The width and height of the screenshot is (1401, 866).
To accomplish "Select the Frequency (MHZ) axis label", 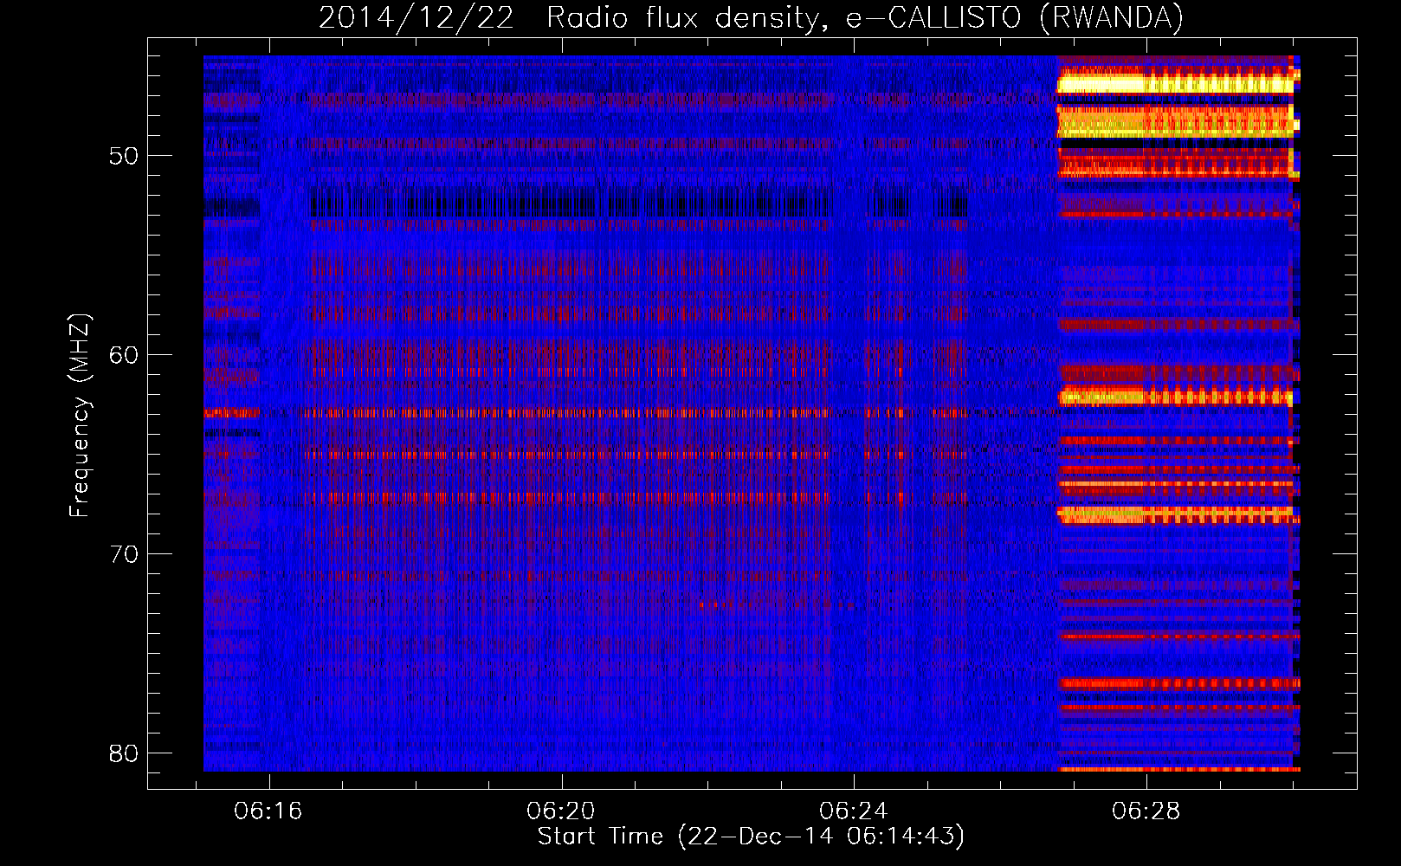I will (x=80, y=416).
